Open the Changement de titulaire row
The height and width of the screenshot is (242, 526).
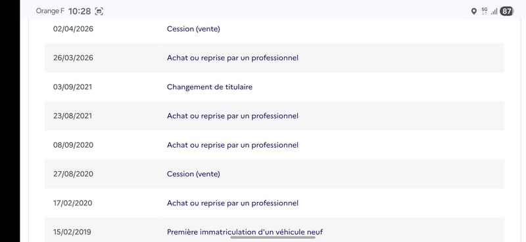click(x=274, y=87)
